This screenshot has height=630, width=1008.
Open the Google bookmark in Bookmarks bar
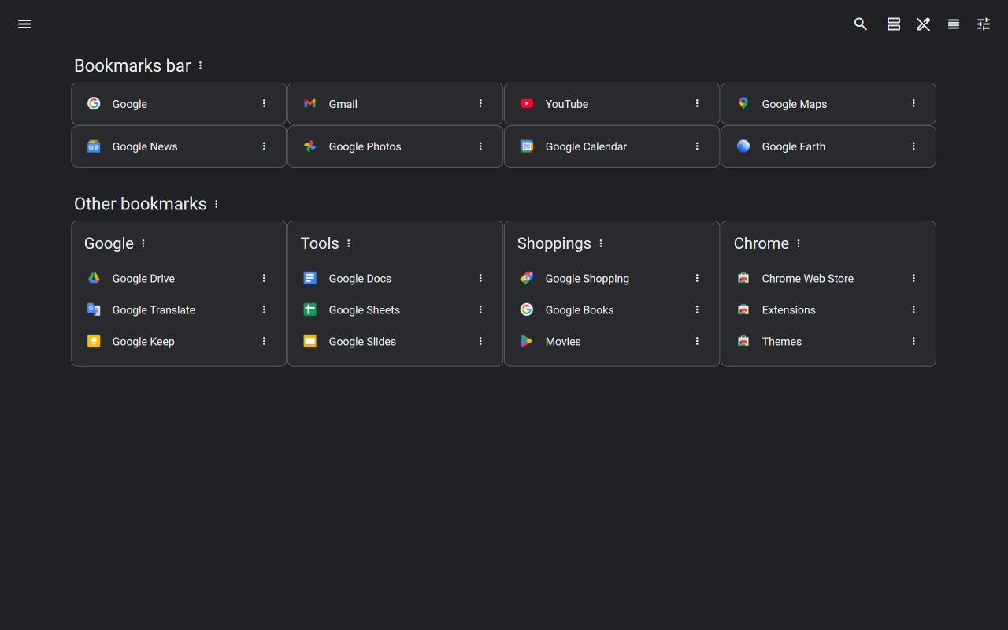(179, 104)
